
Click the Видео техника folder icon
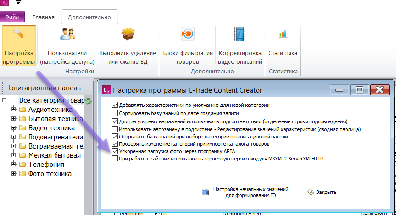tap(23, 128)
